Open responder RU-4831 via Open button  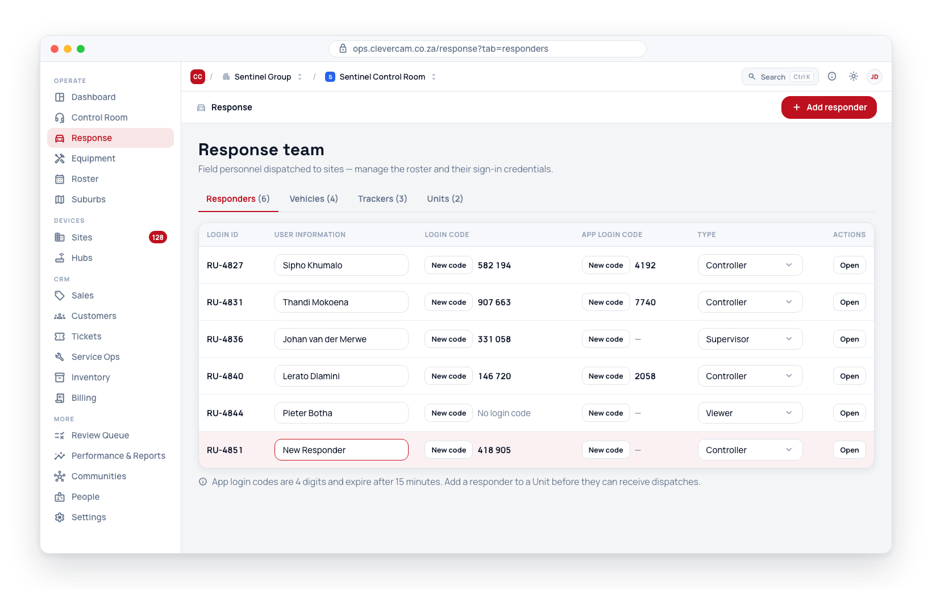pyautogui.click(x=850, y=302)
